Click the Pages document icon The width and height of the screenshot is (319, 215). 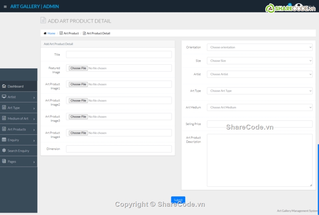[x=4, y=161]
